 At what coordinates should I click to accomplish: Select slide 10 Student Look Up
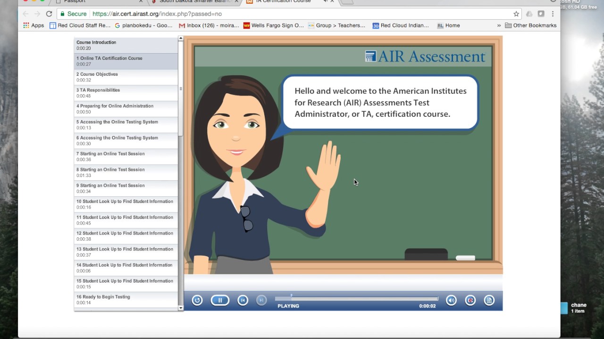point(126,204)
